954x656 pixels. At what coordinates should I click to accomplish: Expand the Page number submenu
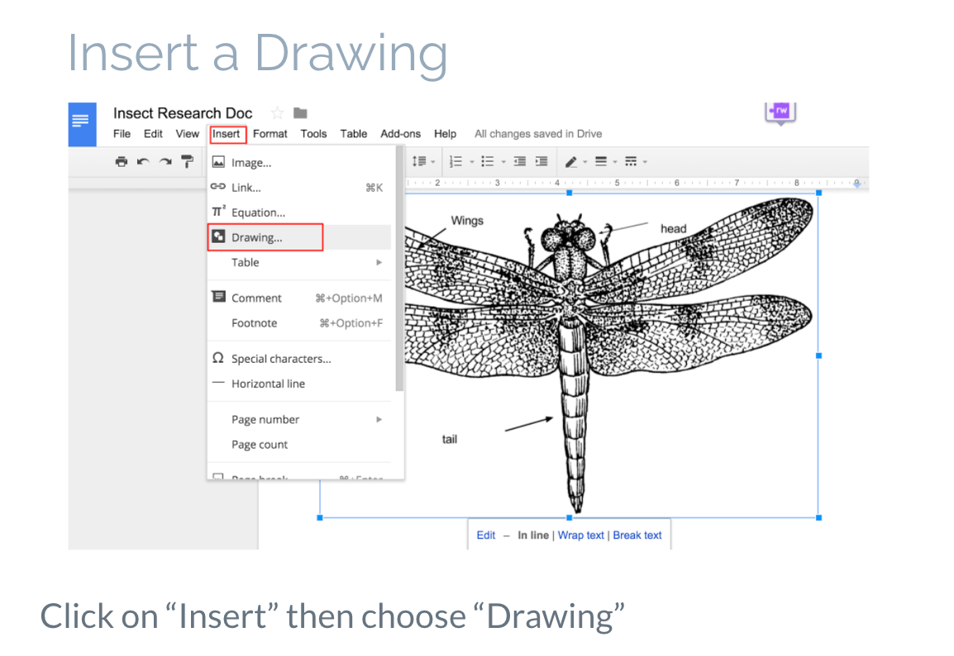(265, 419)
